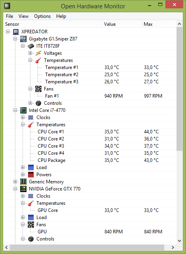The height and width of the screenshot is (254, 186).
Task: Click the red Powers icon
Action: (31, 175)
